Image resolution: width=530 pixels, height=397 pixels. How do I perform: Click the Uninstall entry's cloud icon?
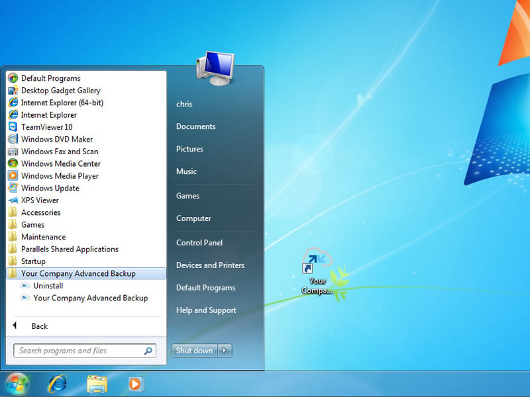coord(25,286)
